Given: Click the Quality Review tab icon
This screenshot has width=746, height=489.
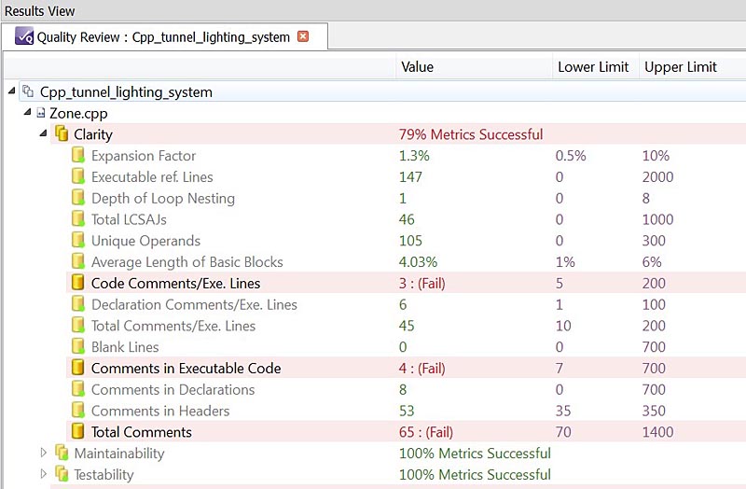Looking at the screenshot, I should pos(24,36).
